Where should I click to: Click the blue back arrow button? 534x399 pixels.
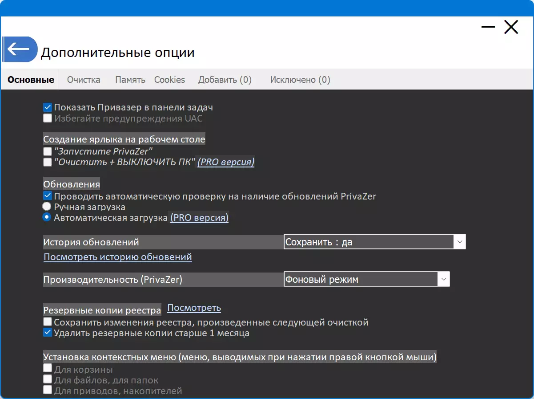tap(20, 49)
